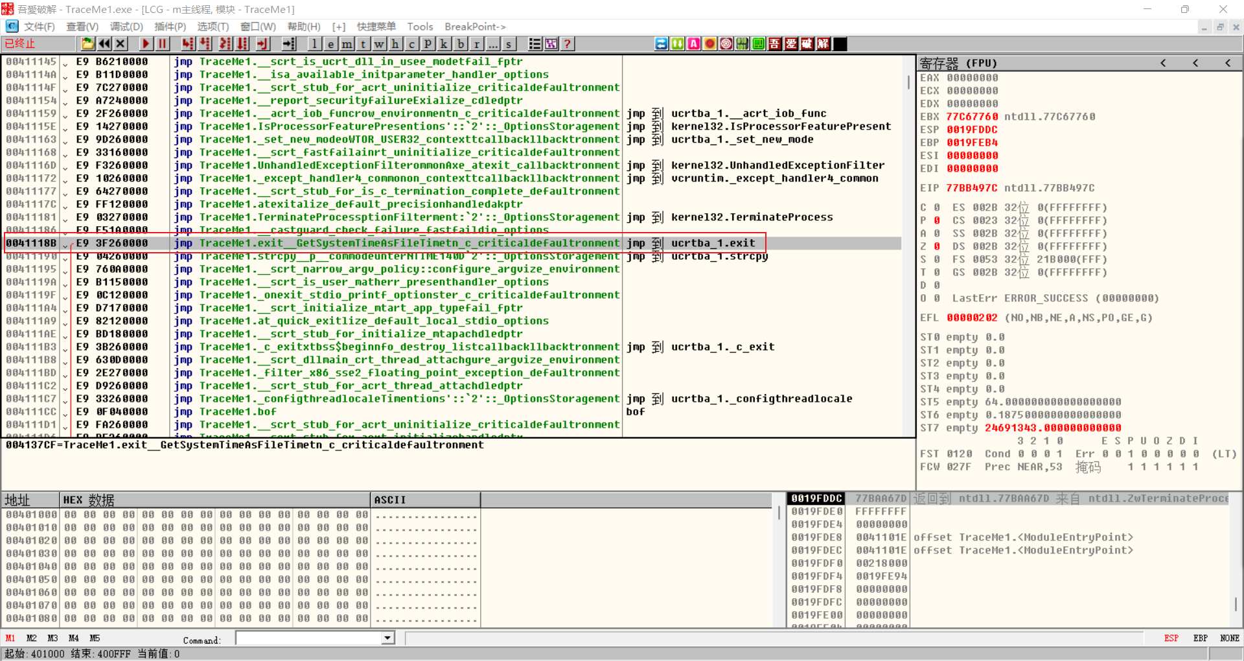Click the Go to address arrow icon
This screenshot has width=1244, height=661.
coord(289,44)
